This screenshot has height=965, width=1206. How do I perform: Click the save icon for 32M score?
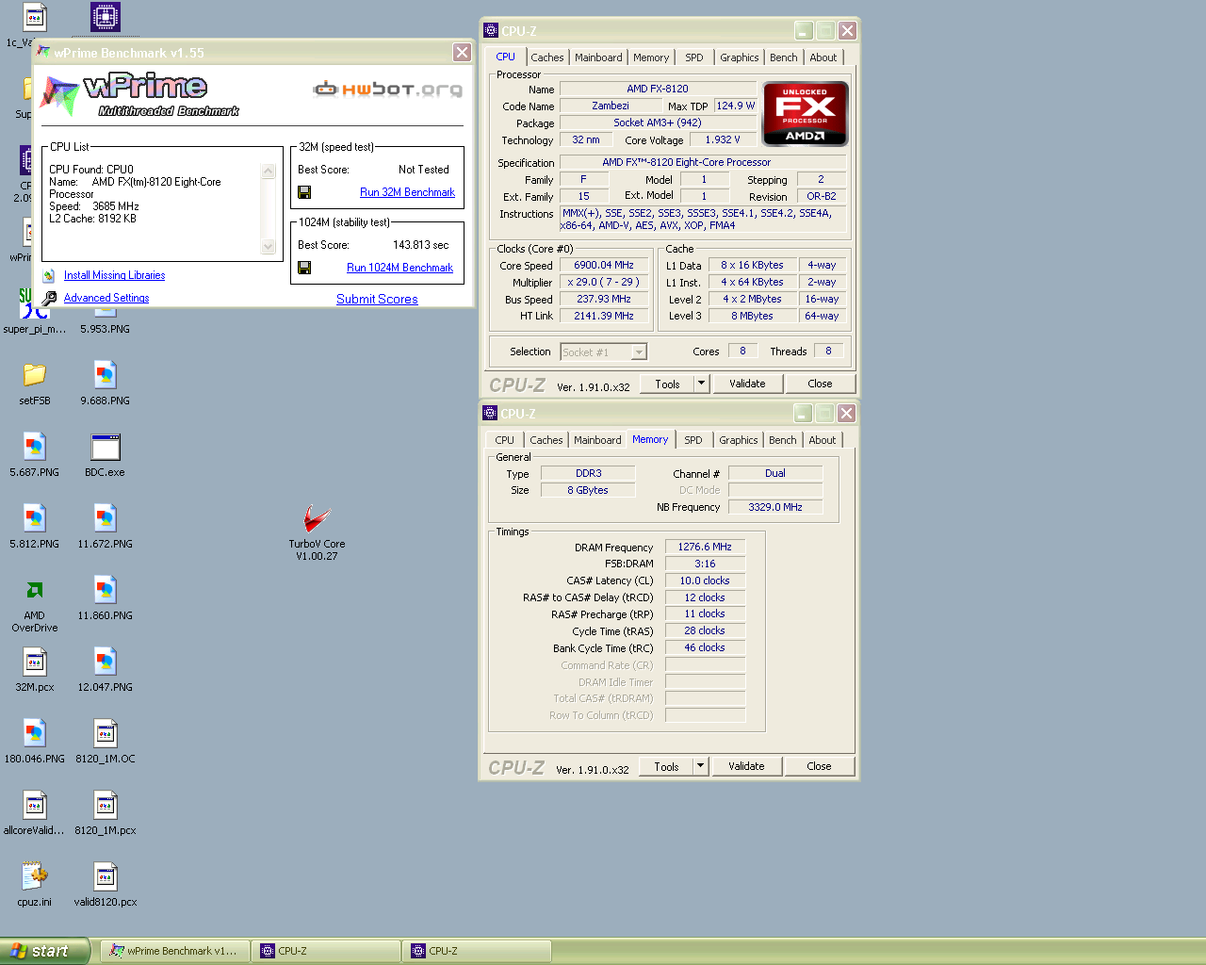pyautogui.click(x=304, y=192)
